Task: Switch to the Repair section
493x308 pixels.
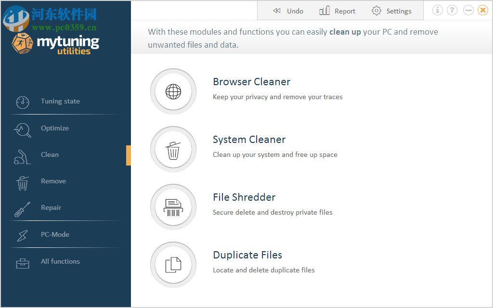Action: click(51, 208)
